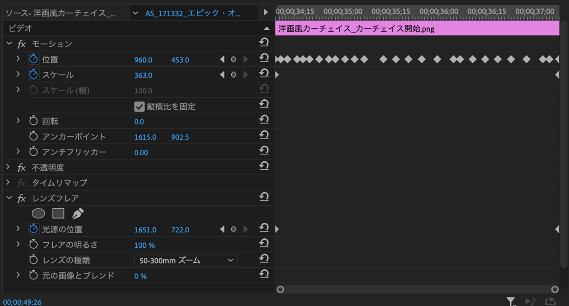Click the export frame icon at bottom right

click(550, 301)
